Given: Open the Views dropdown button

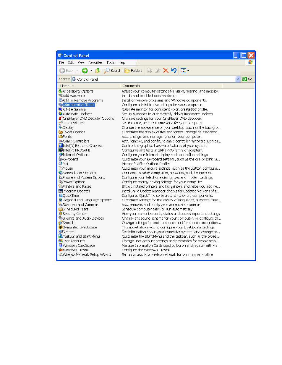Looking at the screenshot, I should [185, 70].
